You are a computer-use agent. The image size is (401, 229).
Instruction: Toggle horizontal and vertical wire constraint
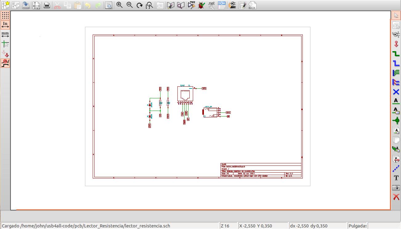(x=5, y=63)
